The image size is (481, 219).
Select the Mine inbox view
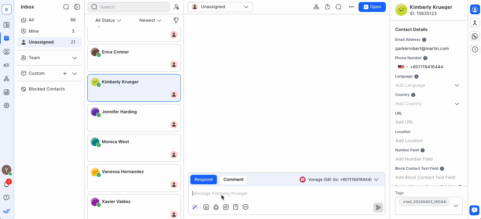[x=34, y=31]
